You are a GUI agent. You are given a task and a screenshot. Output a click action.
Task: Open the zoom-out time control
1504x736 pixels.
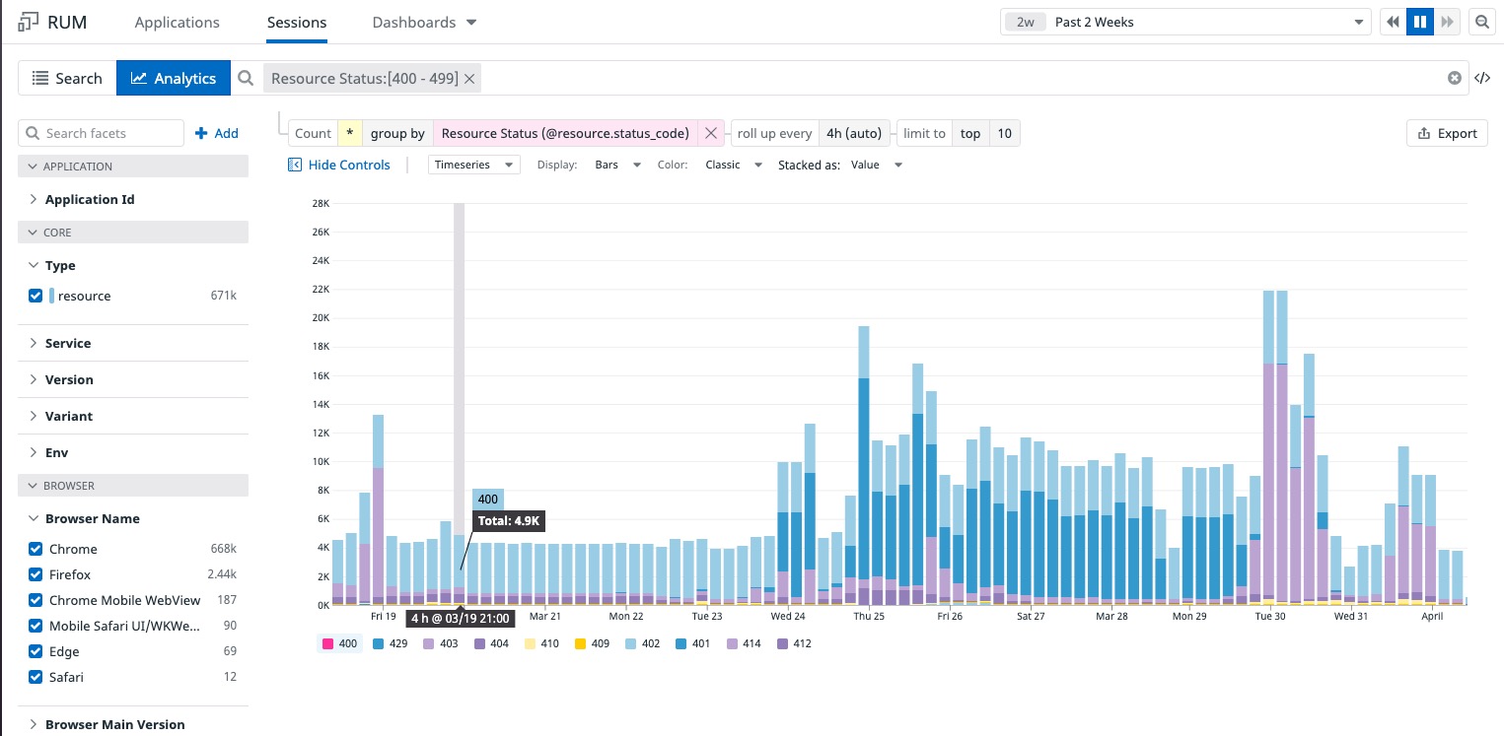1482,22
